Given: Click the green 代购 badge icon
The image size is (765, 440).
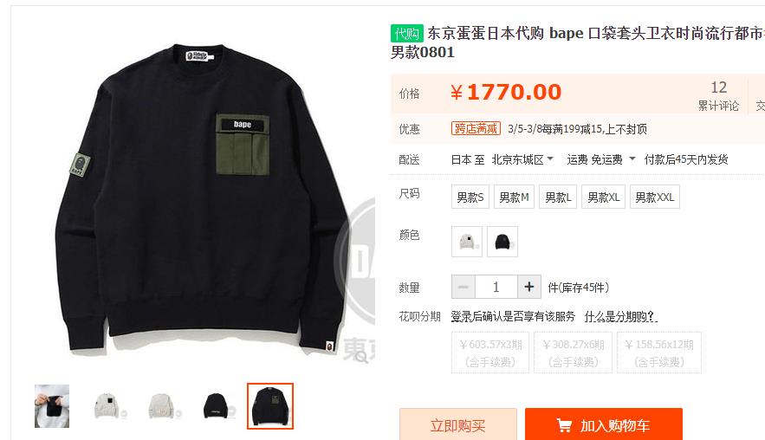Looking at the screenshot, I should pos(406,33).
